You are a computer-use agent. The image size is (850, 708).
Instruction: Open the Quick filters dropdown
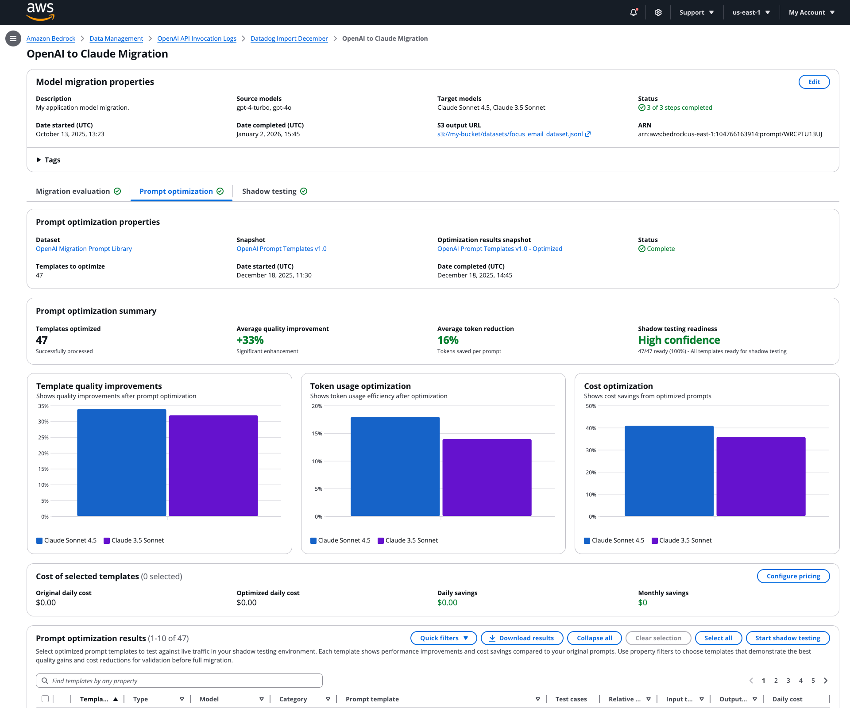444,638
